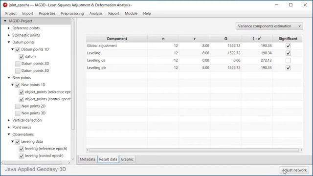313x176 pixels.
Task: Uncheck the New points 1D checkbox
Action: [18, 85]
